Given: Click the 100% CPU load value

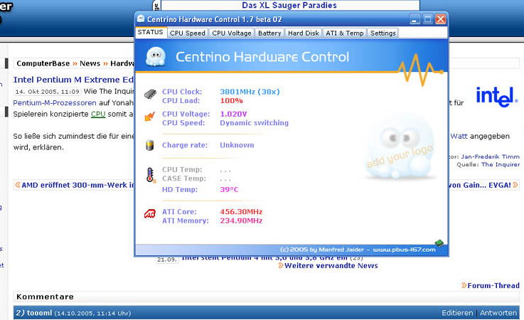Looking at the screenshot, I should coord(231,101).
